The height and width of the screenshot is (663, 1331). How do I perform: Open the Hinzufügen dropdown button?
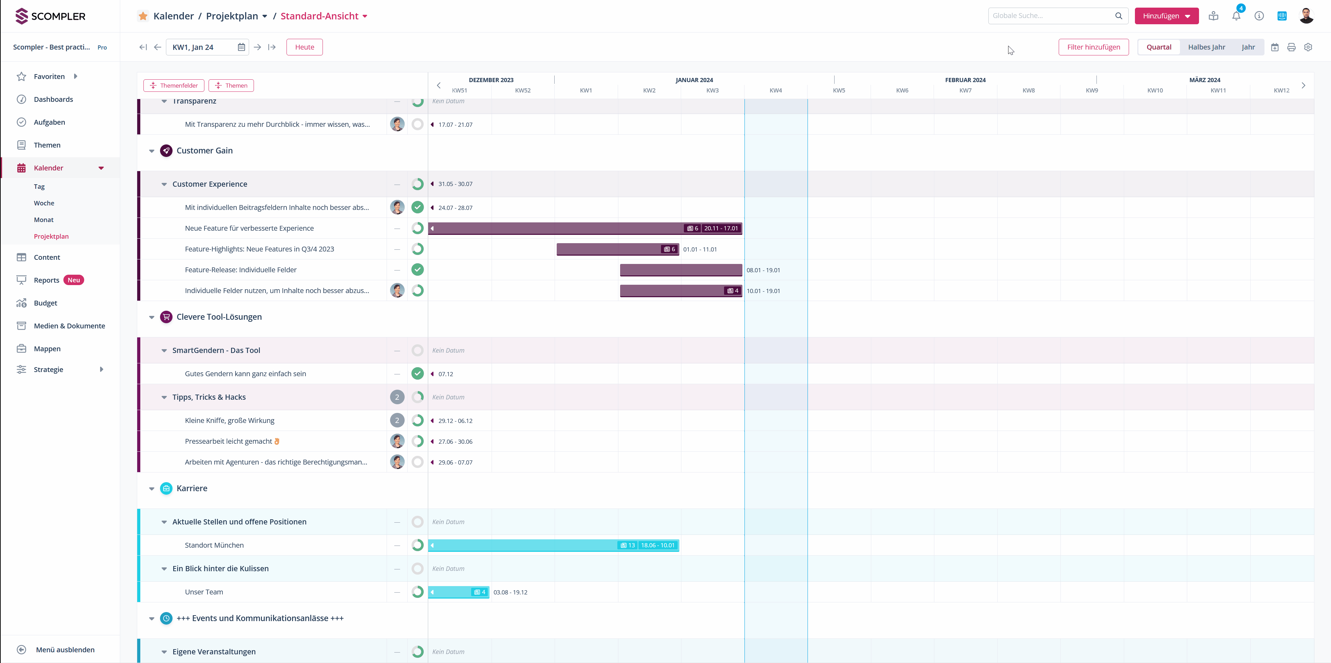tap(1166, 16)
